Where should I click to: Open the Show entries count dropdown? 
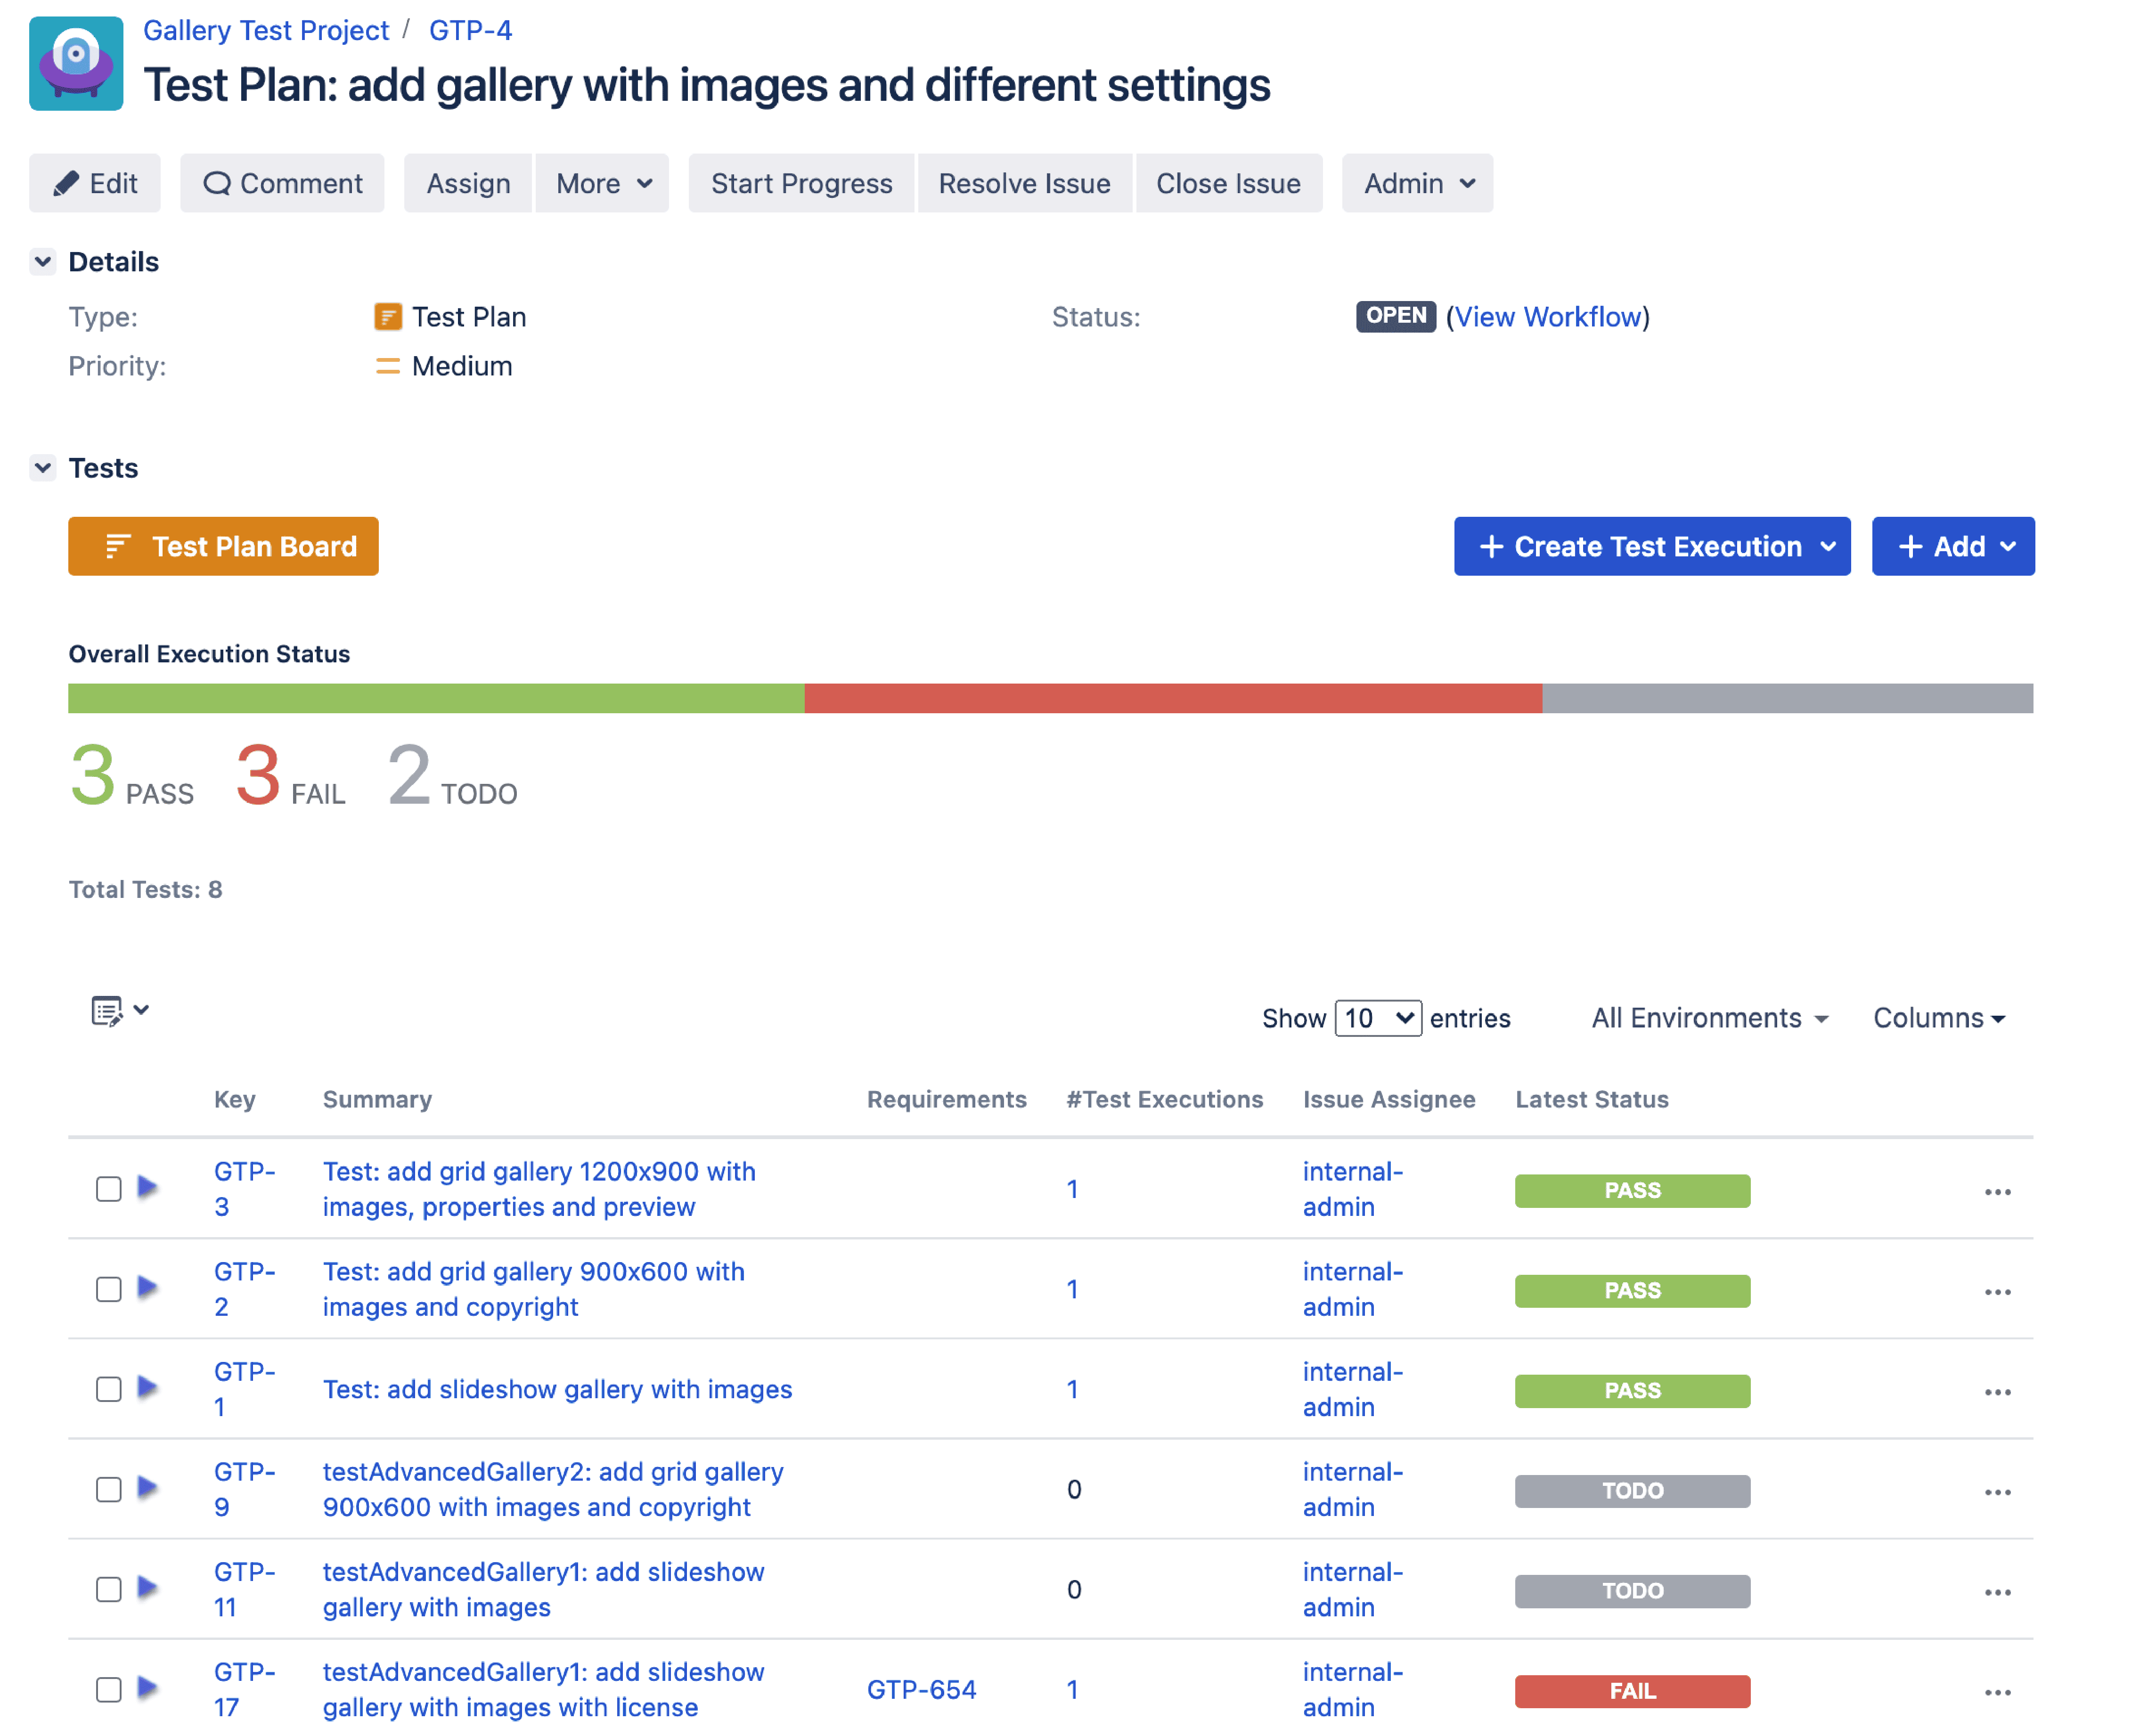tap(1378, 1018)
